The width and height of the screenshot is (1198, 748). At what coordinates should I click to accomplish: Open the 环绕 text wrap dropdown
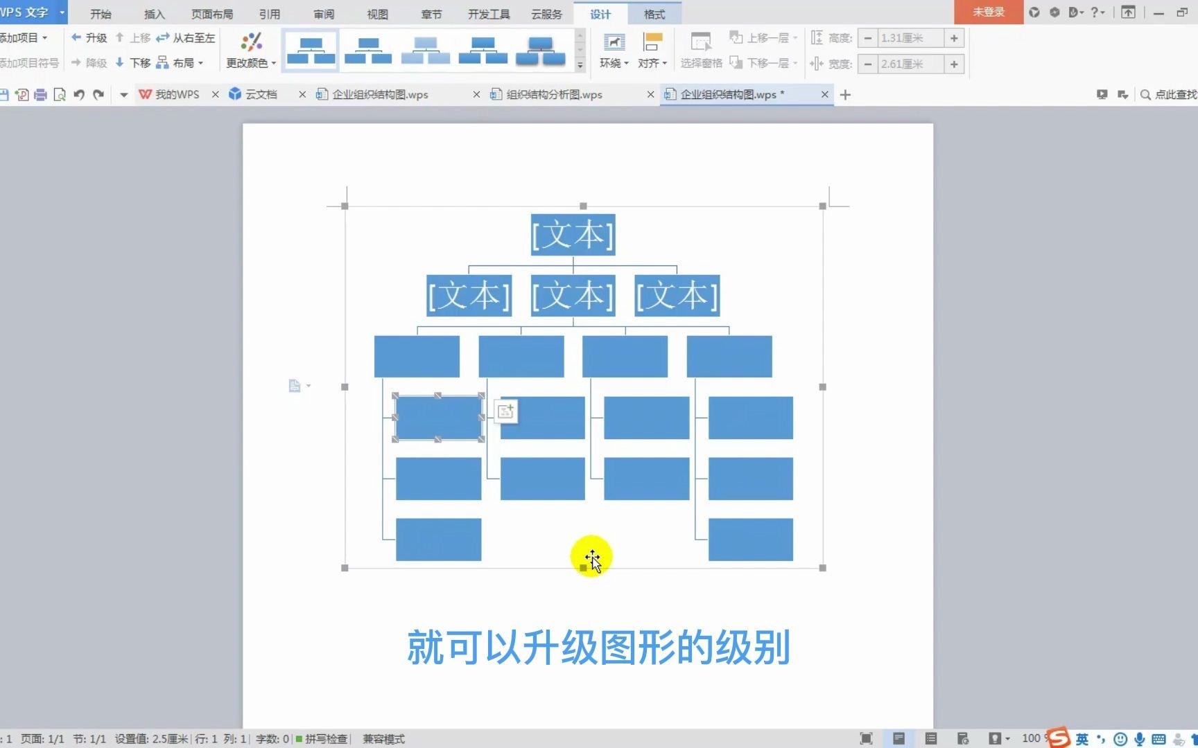coord(614,51)
